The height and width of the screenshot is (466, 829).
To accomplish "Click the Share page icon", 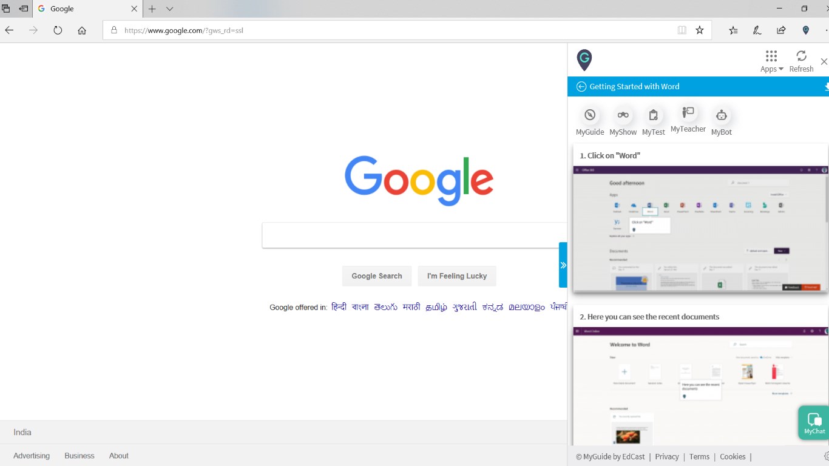I will tap(782, 30).
